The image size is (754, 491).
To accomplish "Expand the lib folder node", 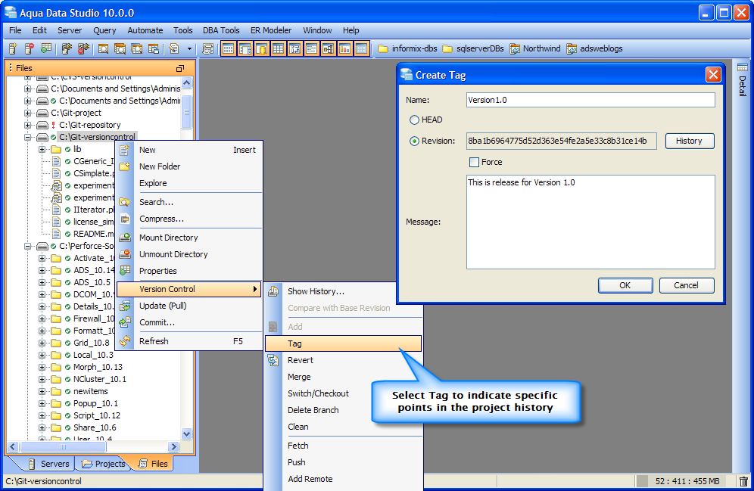I will tap(42, 149).
